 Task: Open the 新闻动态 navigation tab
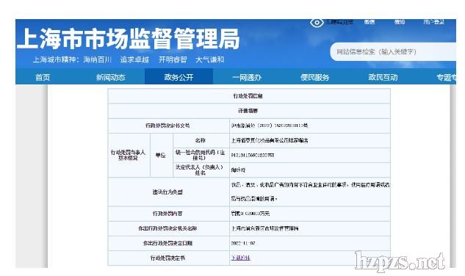(111, 77)
